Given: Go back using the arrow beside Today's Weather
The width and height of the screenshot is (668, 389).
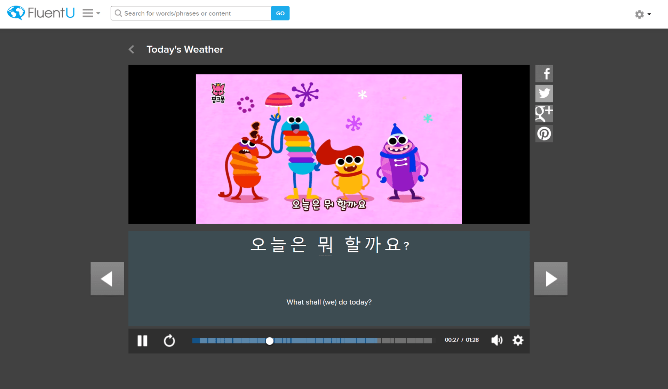Looking at the screenshot, I should tap(132, 49).
